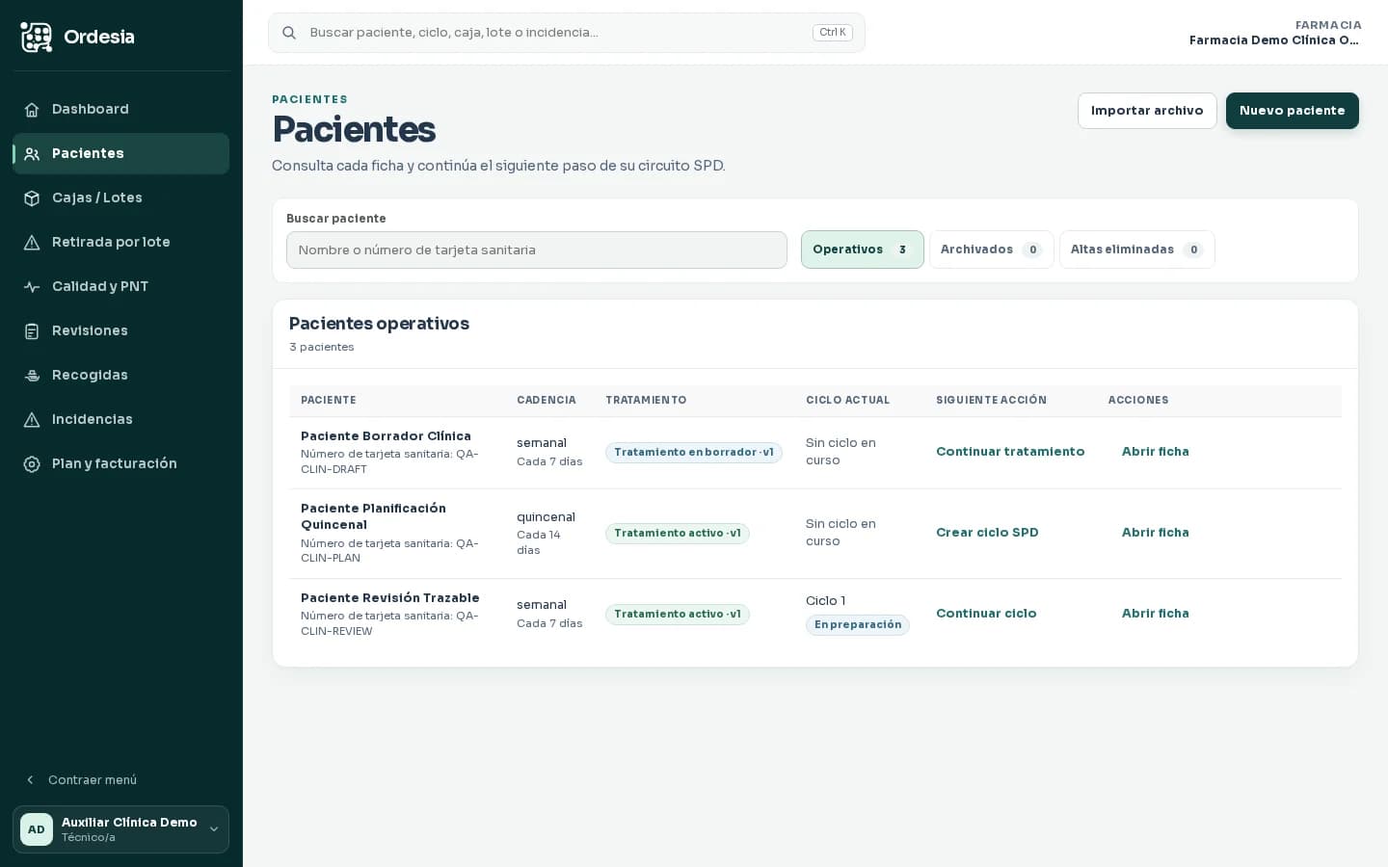This screenshot has width=1388, height=867.
Task: Select the Pacientes people icon in sidebar
Action: tap(32, 154)
